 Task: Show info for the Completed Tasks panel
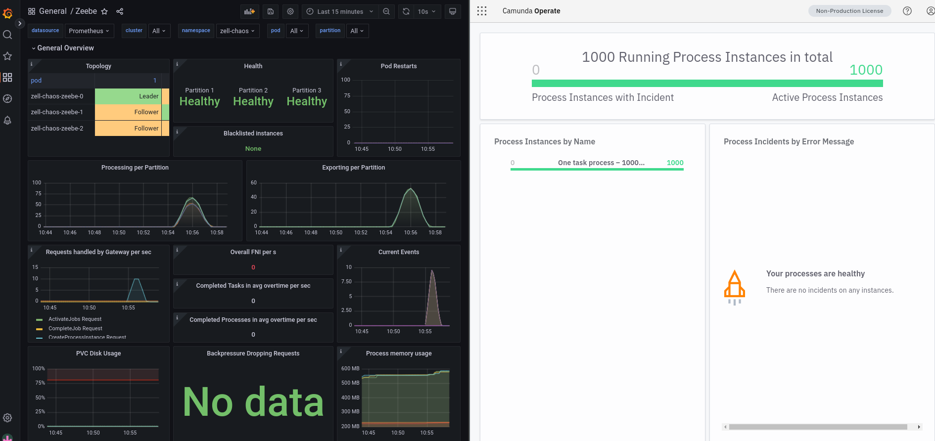[177, 283]
